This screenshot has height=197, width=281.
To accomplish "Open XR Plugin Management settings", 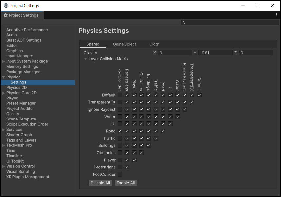I will coord(28,177).
